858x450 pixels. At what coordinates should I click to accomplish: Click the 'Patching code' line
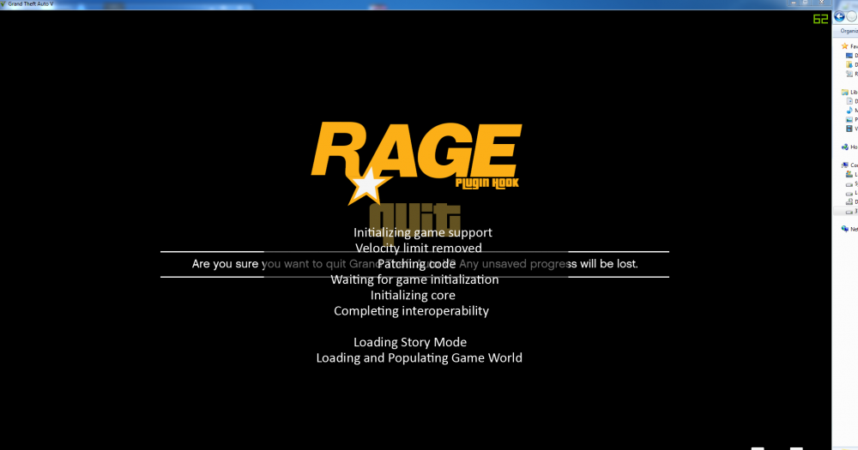click(x=416, y=264)
